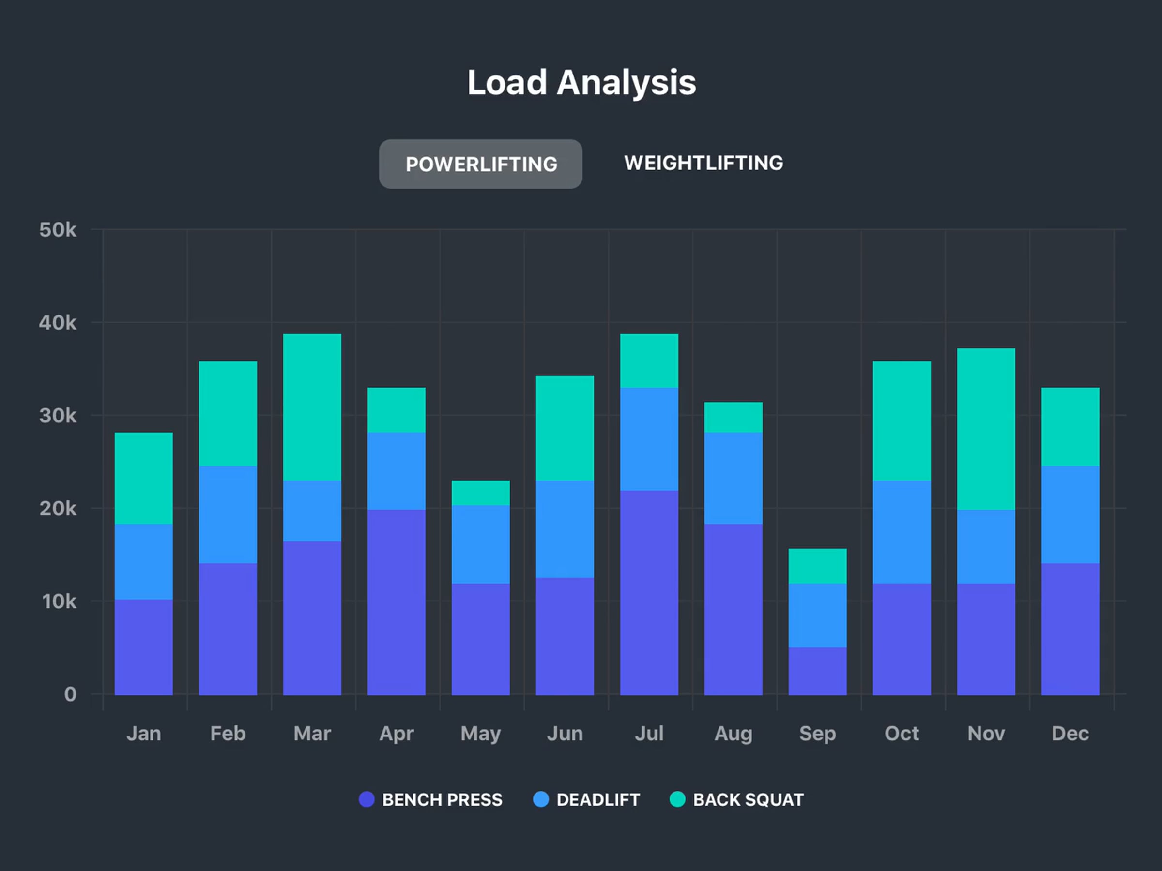Screen dimensions: 1162x871
Task: Open the Weightlifting tab
Action: [x=703, y=163]
